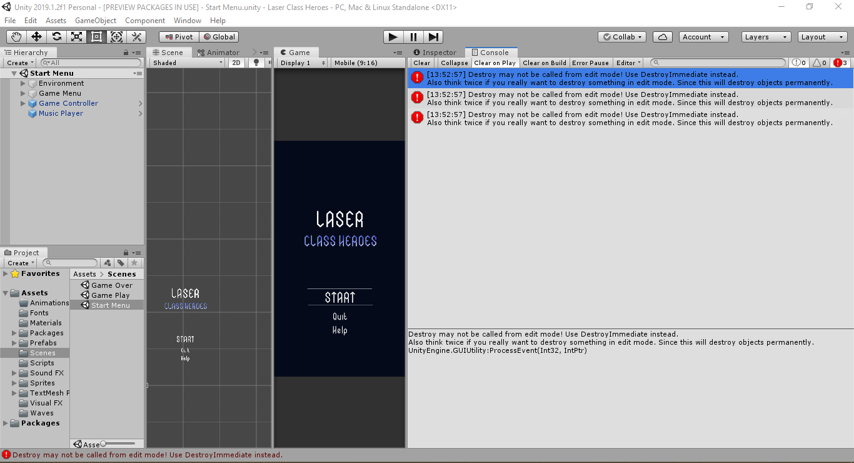Select the Rect transform tool
Screen dimensions: 854x463
click(x=96, y=36)
